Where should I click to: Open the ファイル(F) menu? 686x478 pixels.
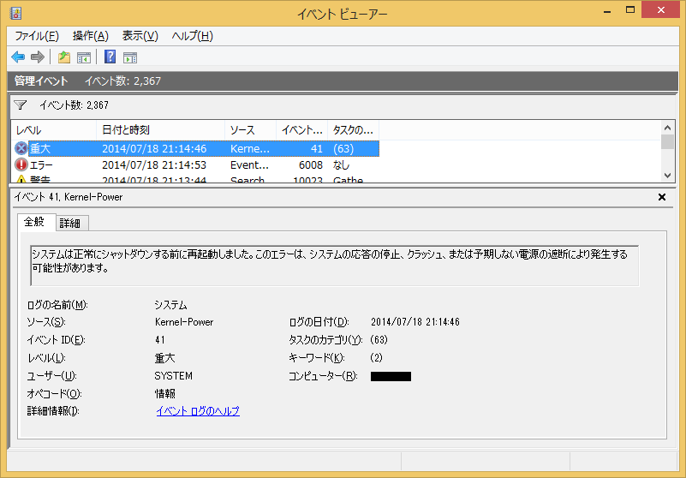37,36
